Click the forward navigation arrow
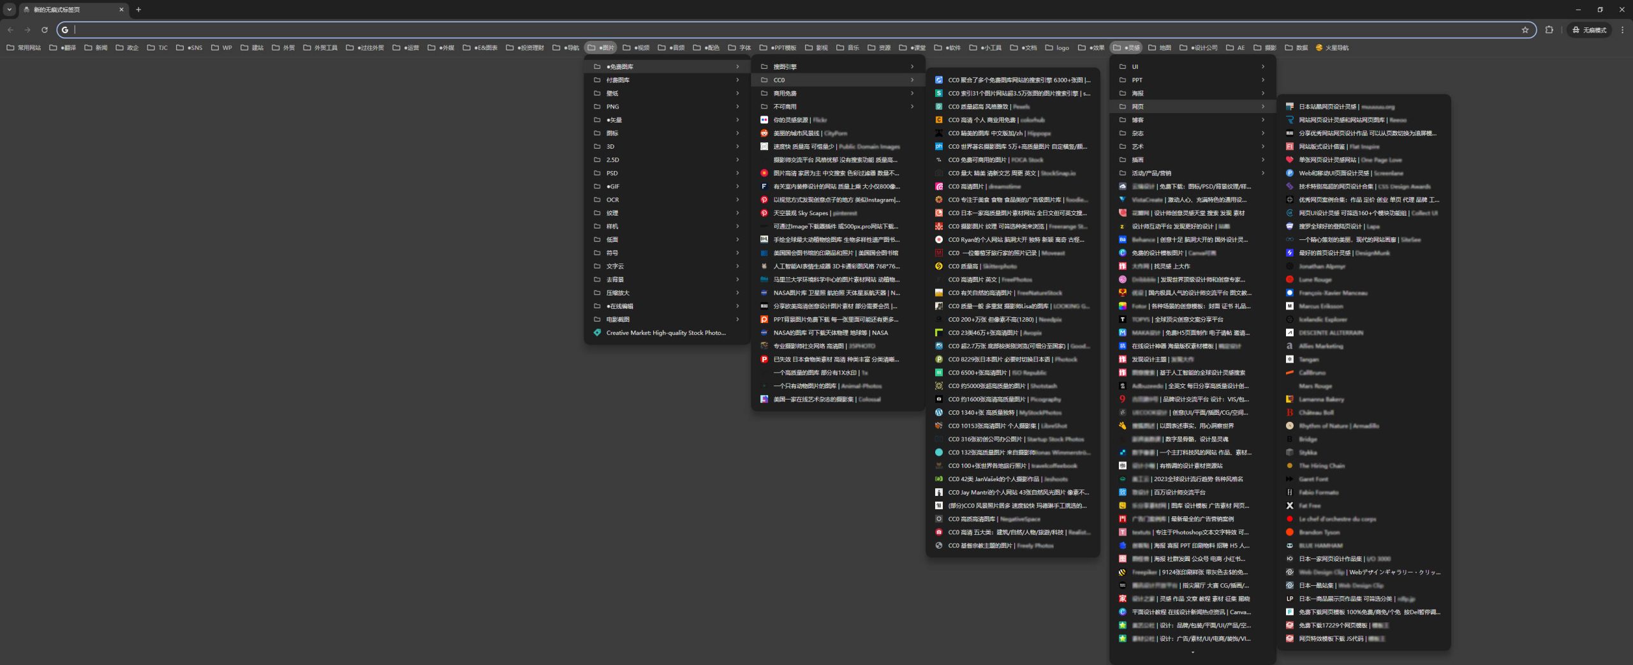 [27, 29]
